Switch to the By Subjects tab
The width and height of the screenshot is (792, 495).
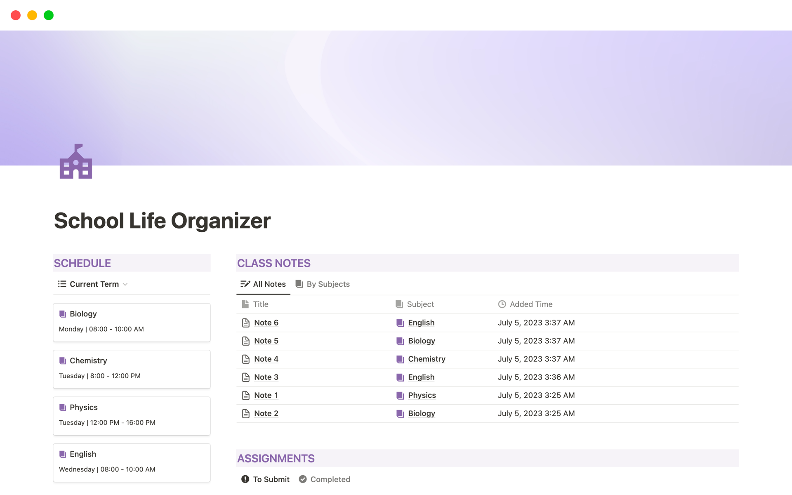[x=322, y=284]
